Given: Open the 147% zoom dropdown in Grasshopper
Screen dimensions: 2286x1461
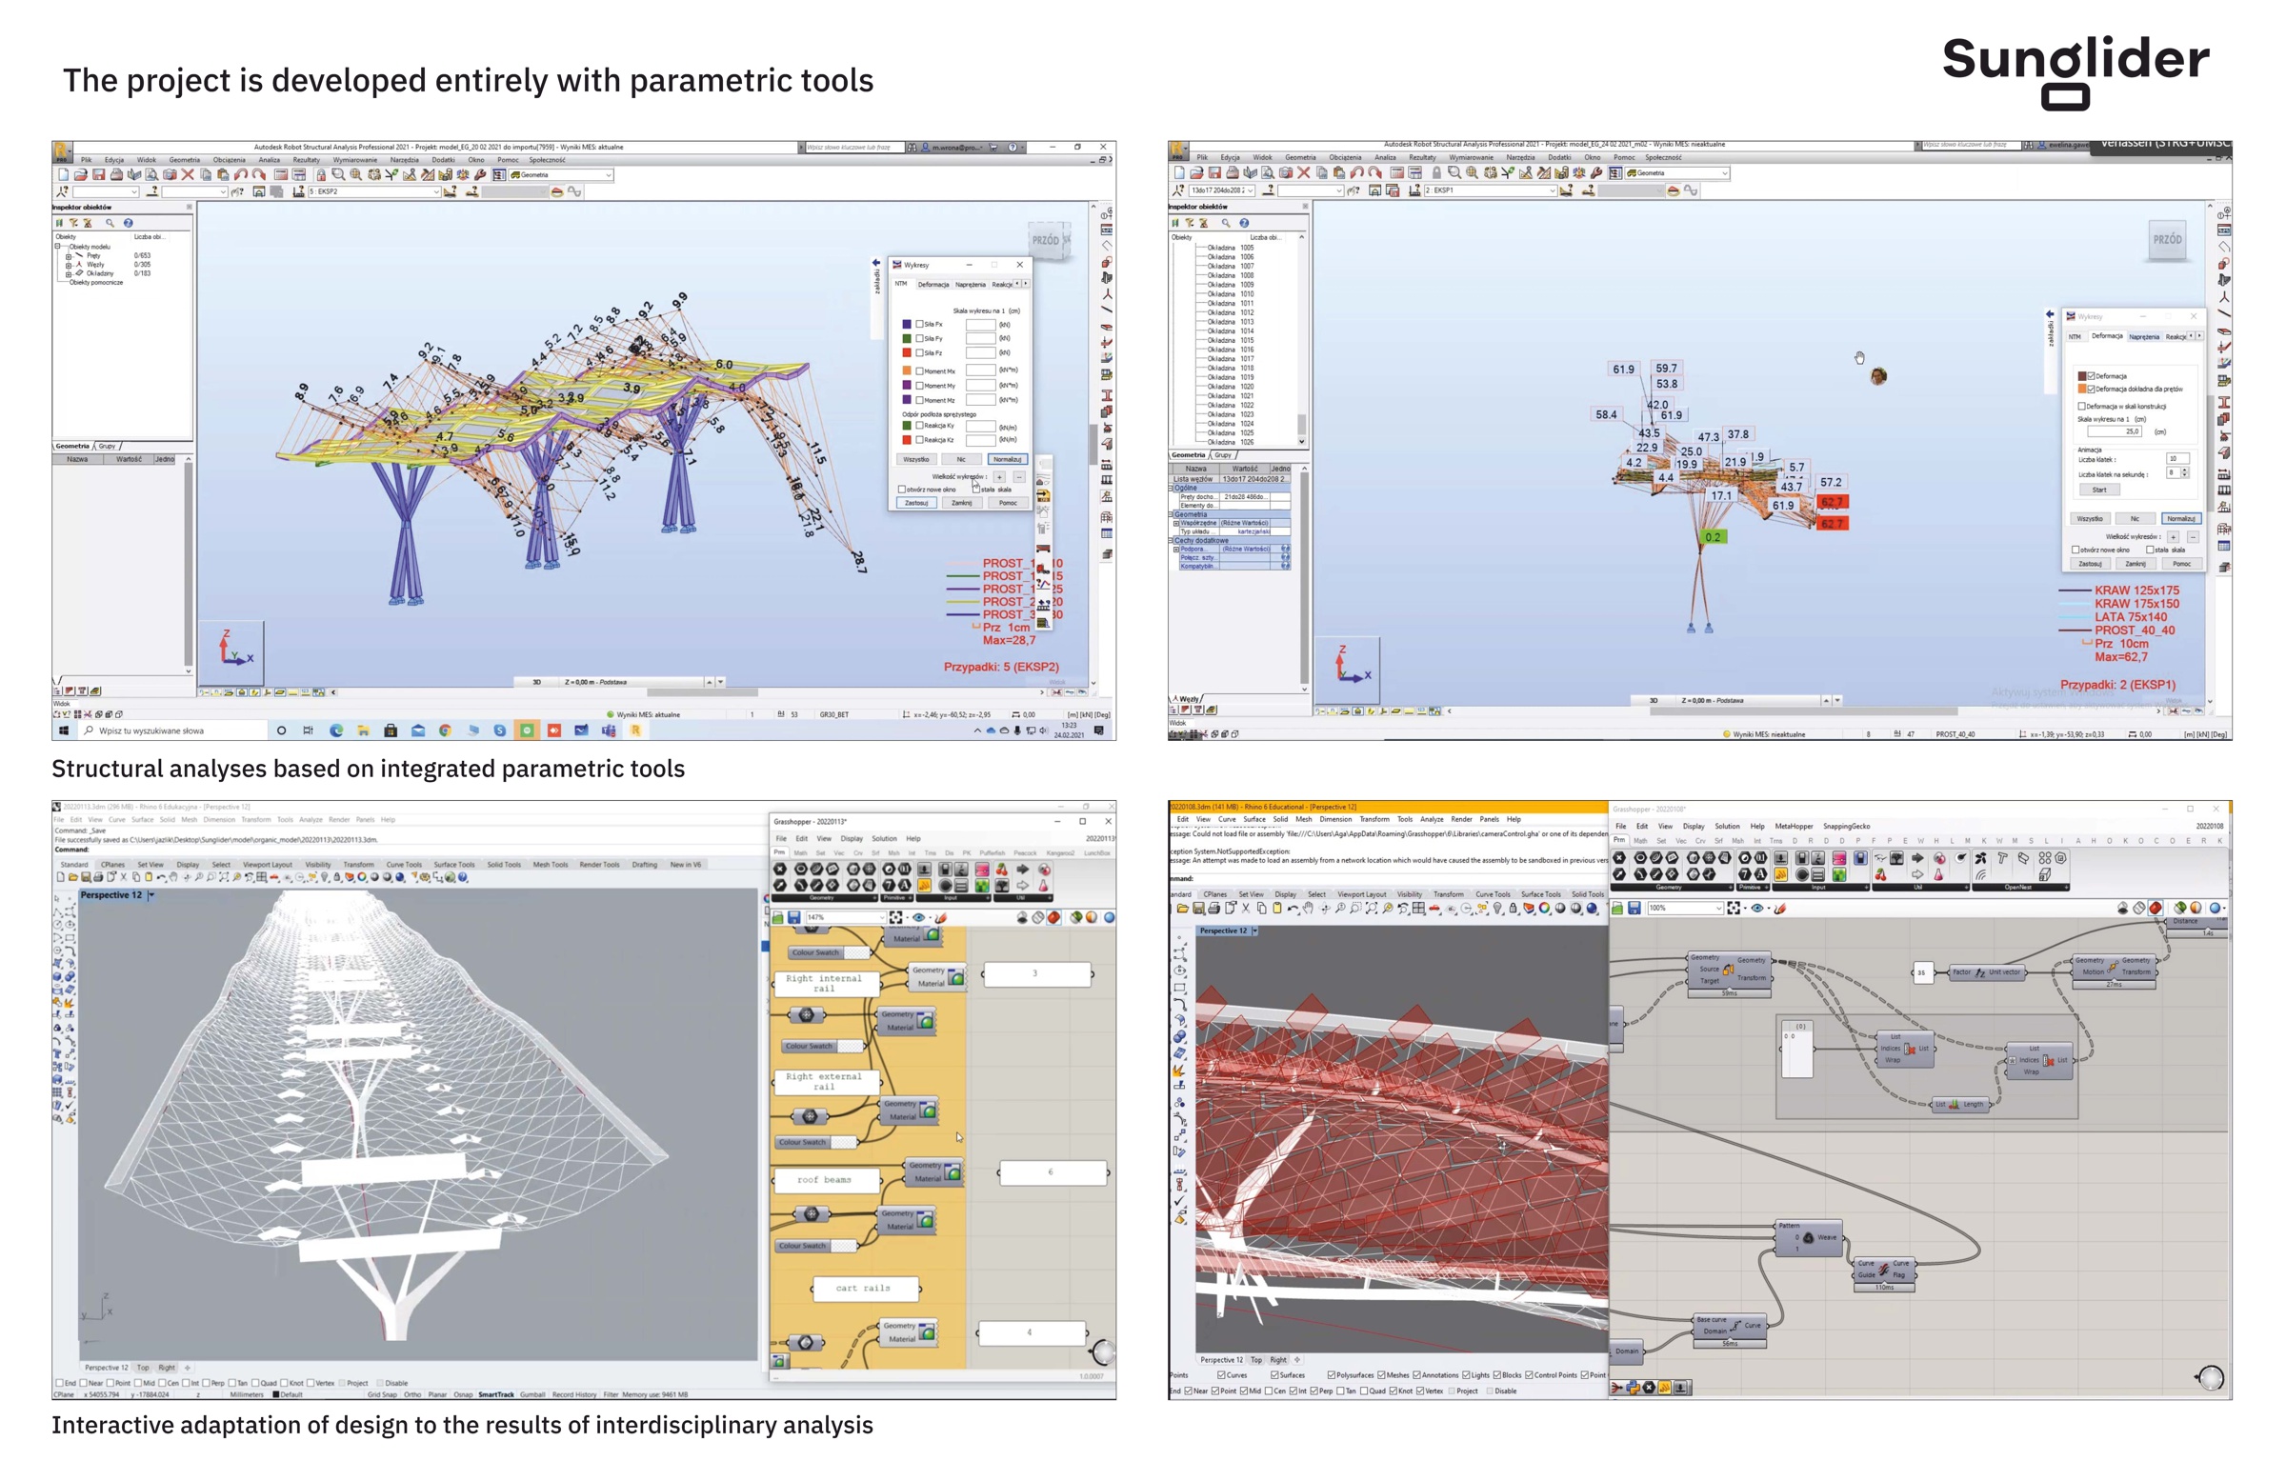Looking at the screenshot, I should (x=882, y=918).
